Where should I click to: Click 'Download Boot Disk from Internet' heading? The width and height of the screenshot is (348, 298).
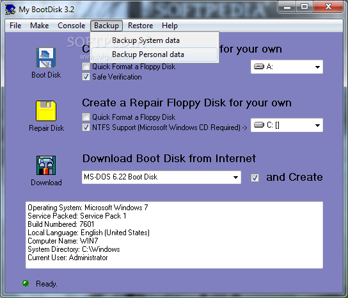[169, 158]
